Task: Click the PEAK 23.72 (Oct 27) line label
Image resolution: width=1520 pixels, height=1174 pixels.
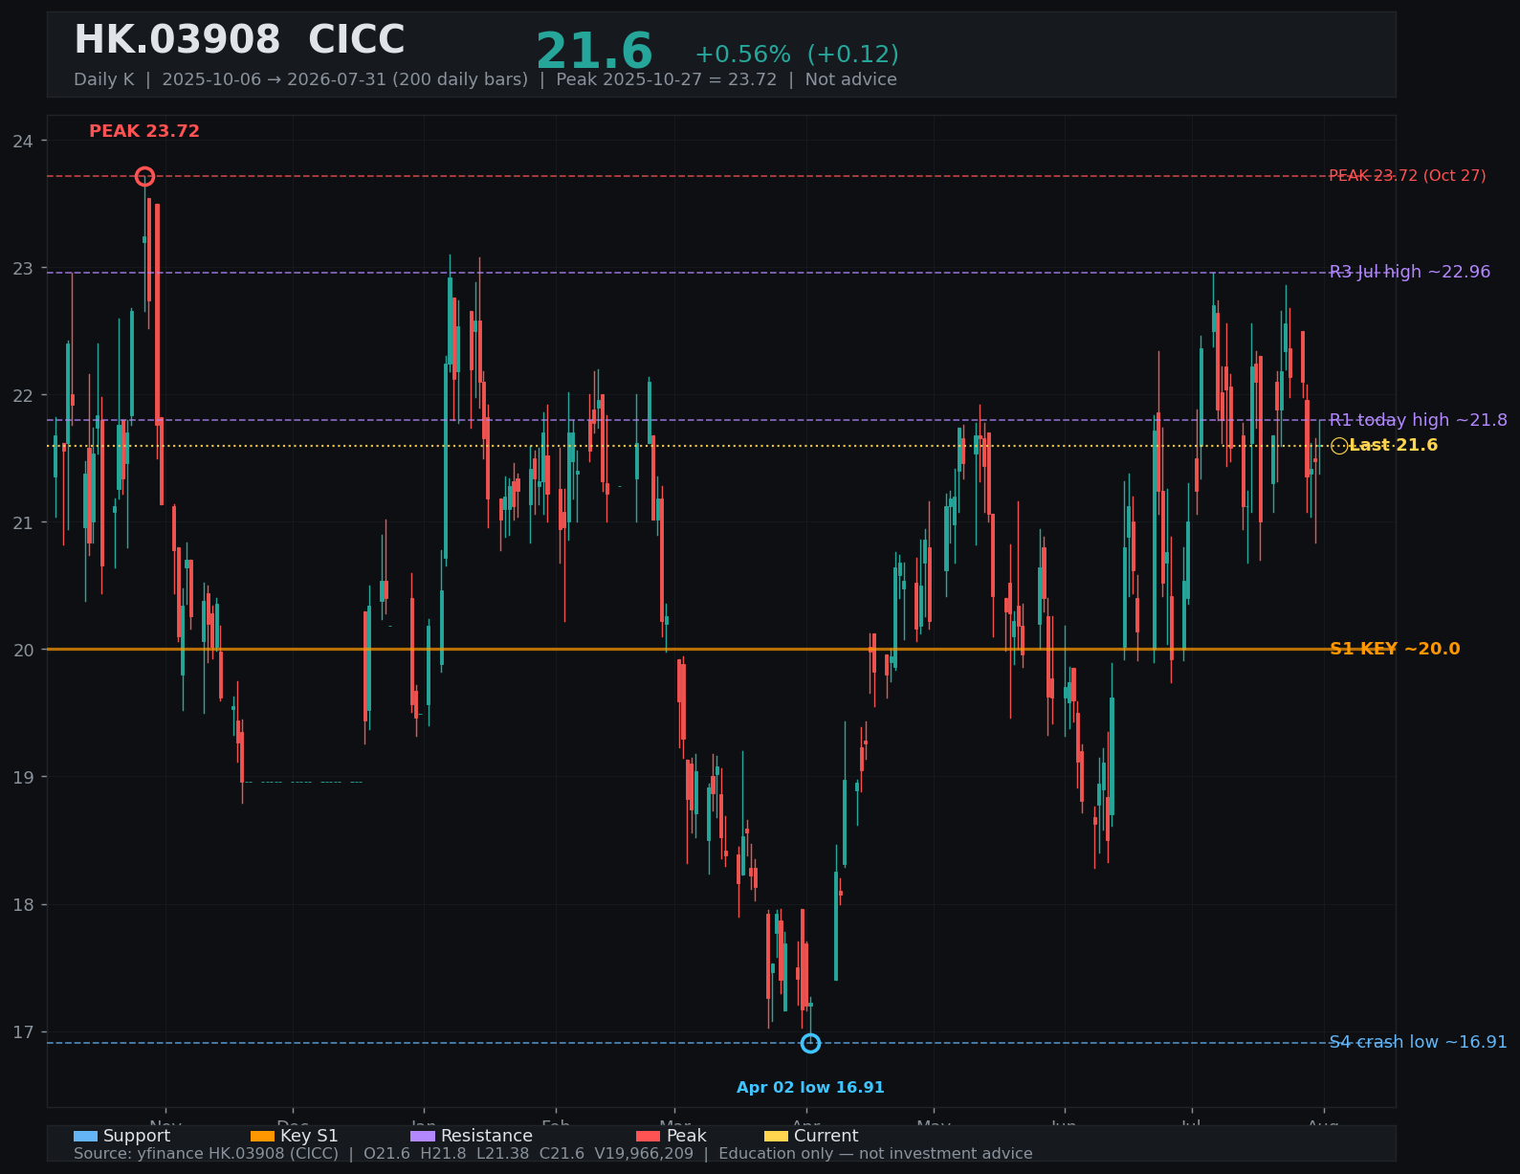Action: [x=1407, y=176]
